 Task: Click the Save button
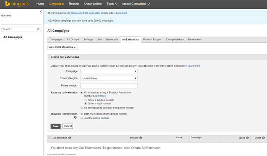coord(55,126)
